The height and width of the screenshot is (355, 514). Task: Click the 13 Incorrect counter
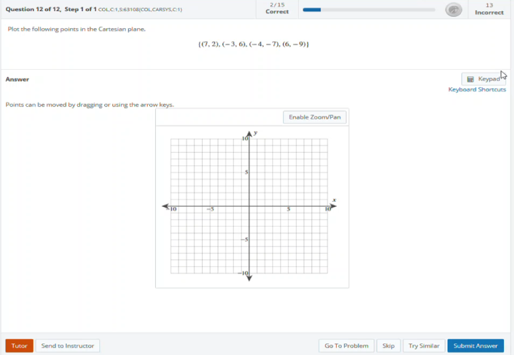tap(489, 8)
